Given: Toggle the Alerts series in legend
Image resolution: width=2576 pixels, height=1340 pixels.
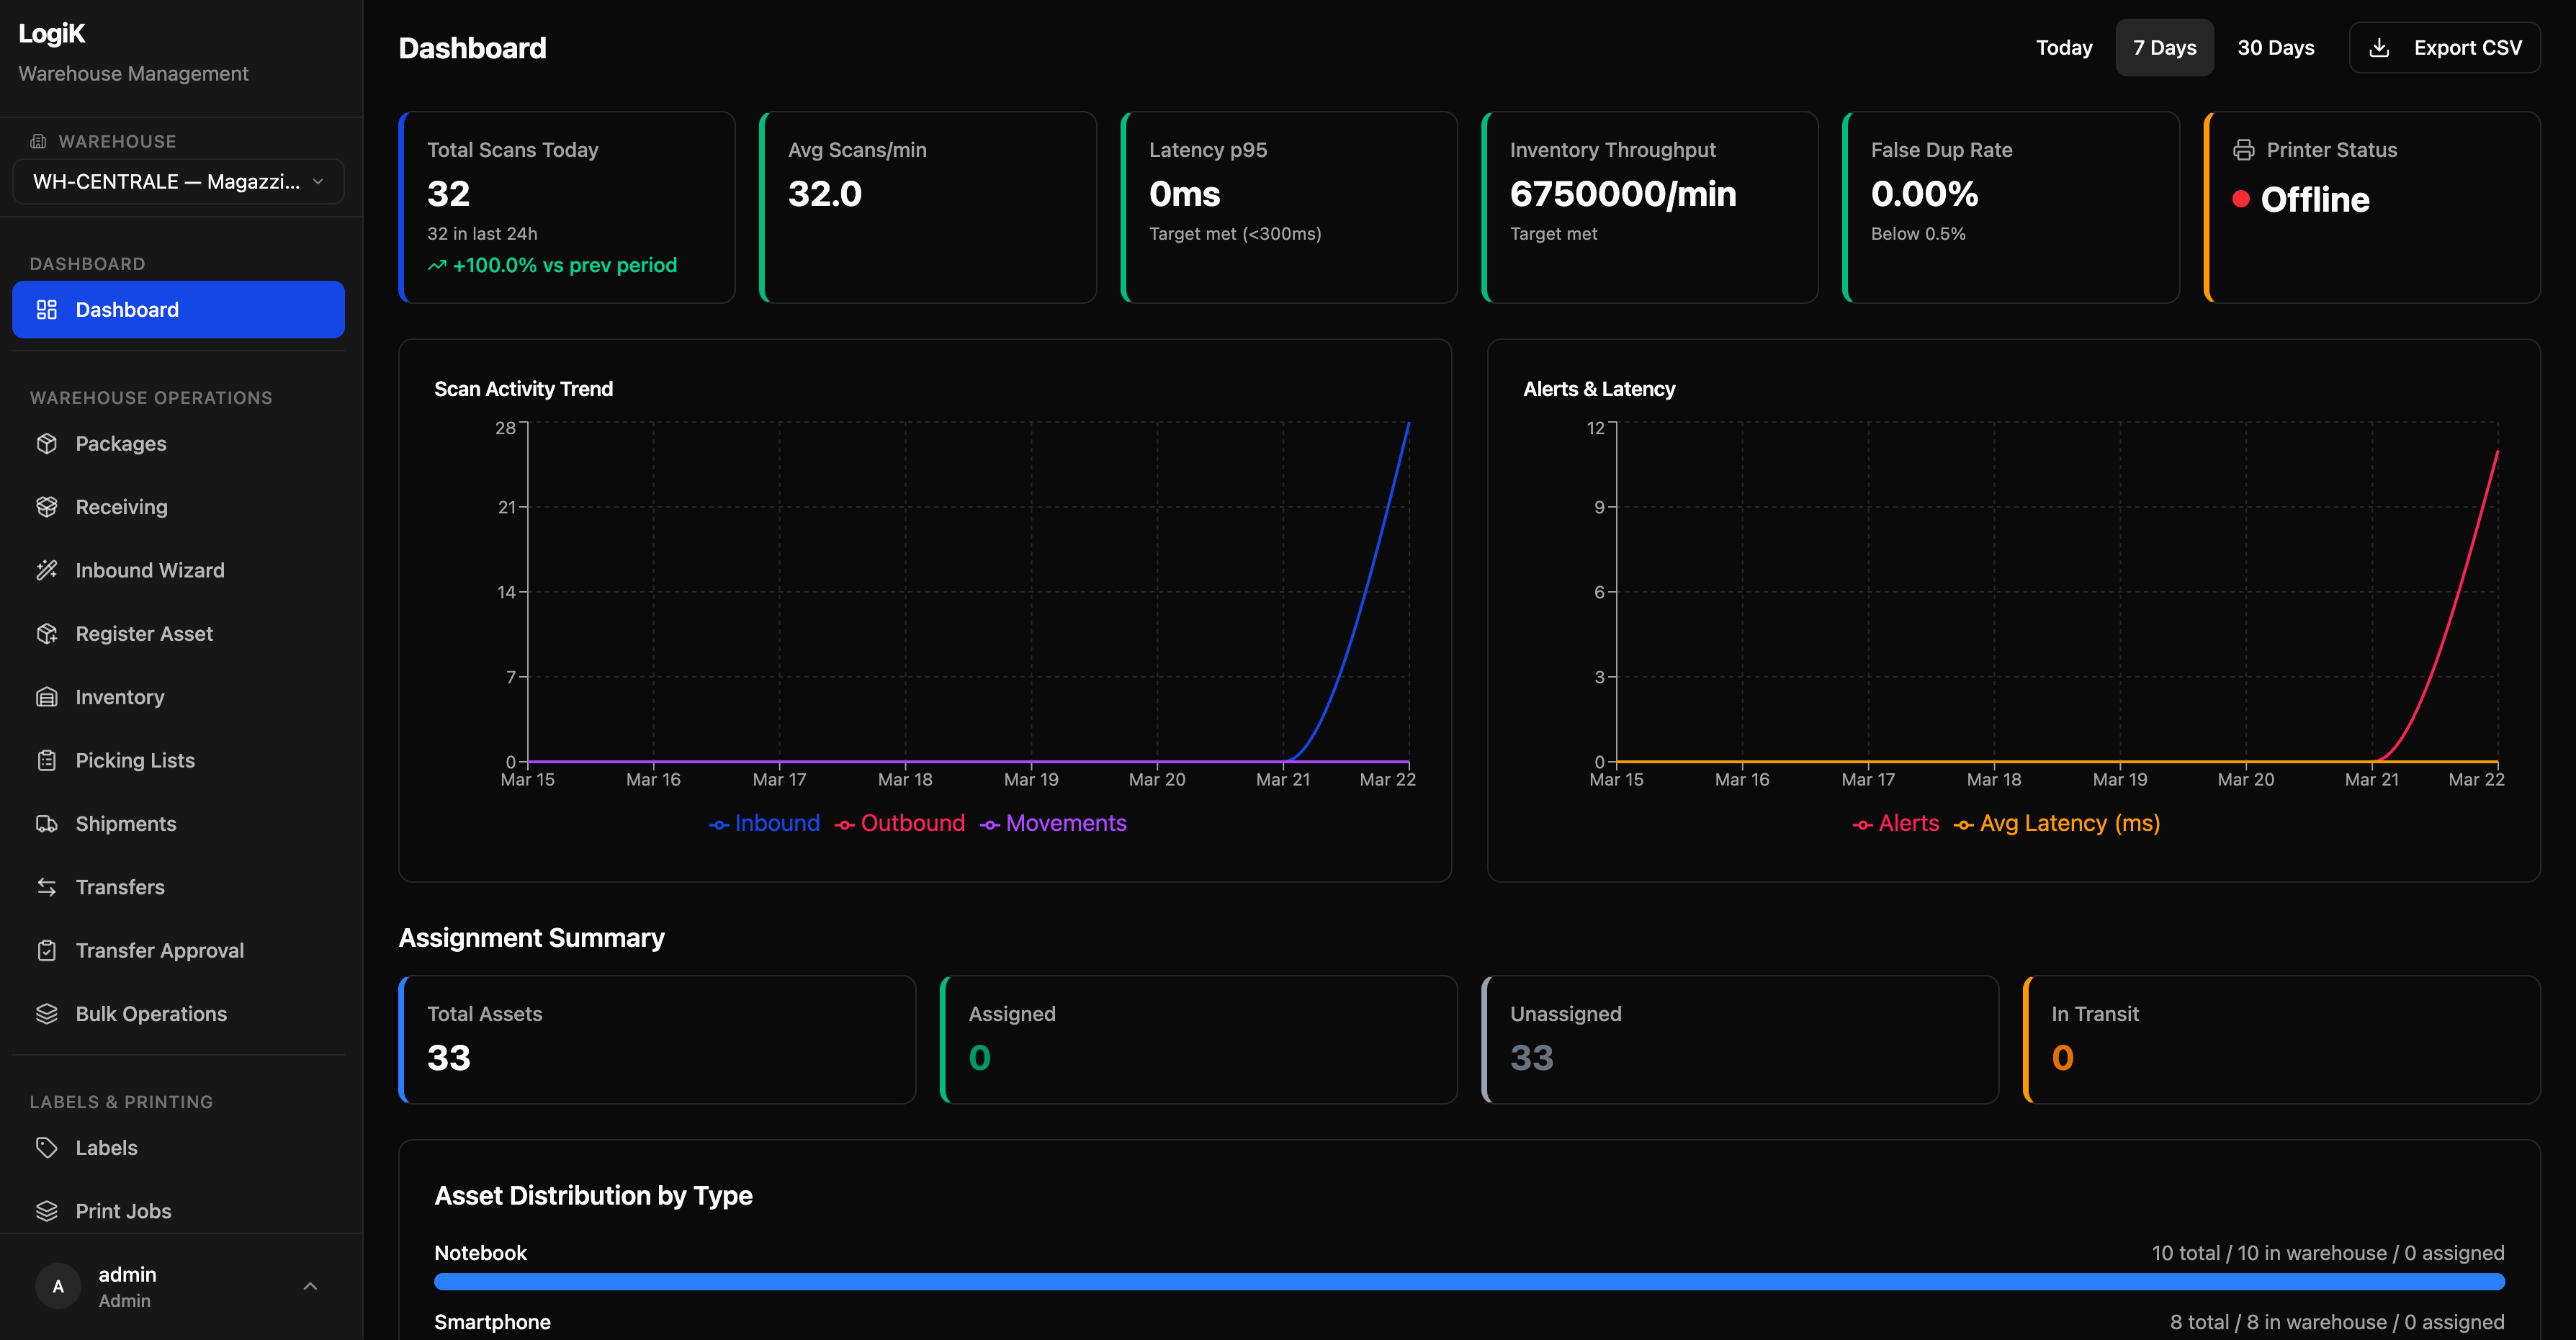Looking at the screenshot, I should 1895,823.
